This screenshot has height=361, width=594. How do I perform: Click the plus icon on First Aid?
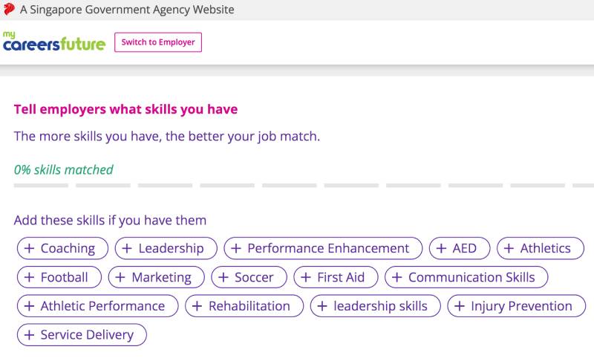[306, 277]
